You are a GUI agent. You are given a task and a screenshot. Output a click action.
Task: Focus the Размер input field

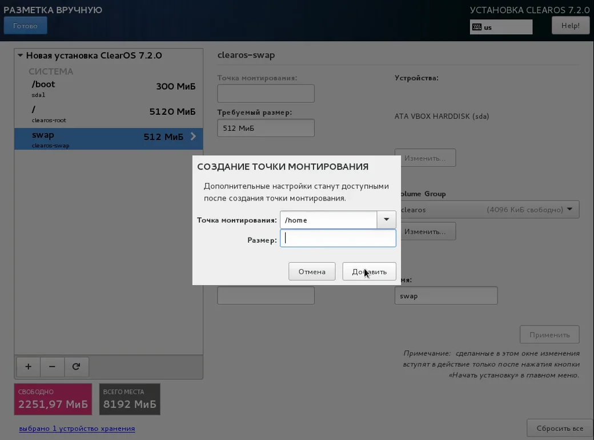coord(338,238)
